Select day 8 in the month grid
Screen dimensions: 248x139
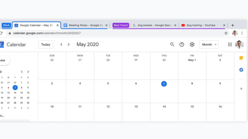pyautogui.click(x=192, y=83)
